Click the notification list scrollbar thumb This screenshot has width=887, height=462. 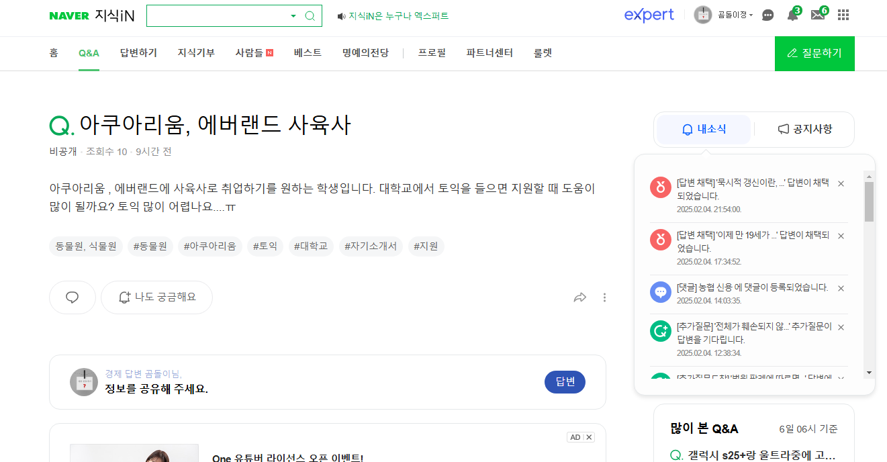pyautogui.click(x=869, y=201)
